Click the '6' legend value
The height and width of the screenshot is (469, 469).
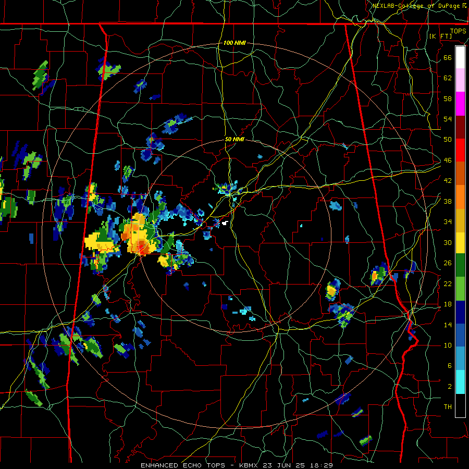click(x=450, y=365)
